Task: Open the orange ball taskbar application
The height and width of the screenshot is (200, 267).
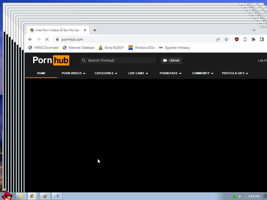Action: coord(45,196)
